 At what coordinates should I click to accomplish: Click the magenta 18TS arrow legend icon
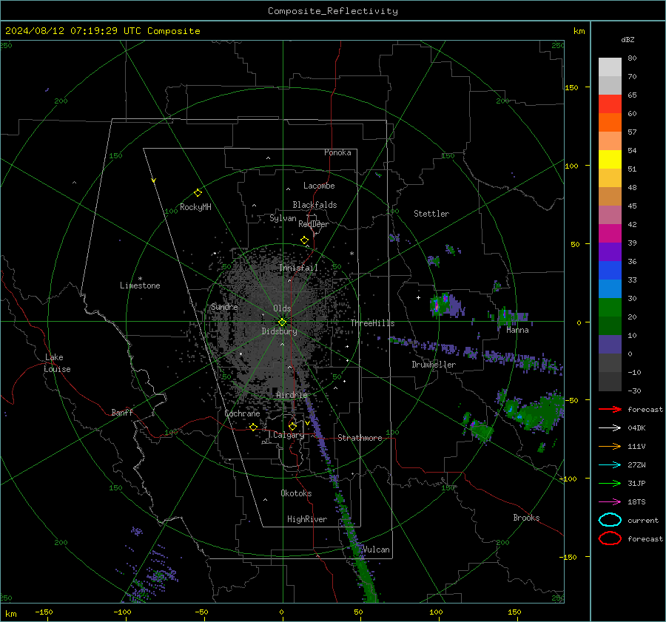(x=610, y=502)
